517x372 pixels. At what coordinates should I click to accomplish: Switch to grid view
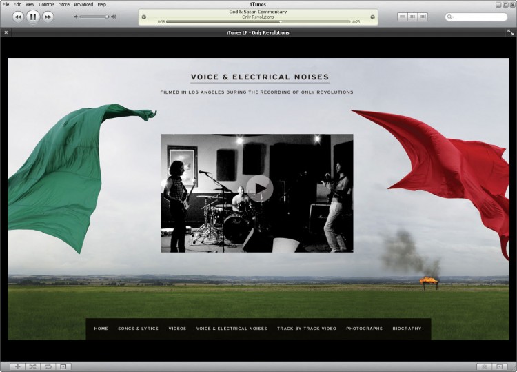click(x=412, y=17)
